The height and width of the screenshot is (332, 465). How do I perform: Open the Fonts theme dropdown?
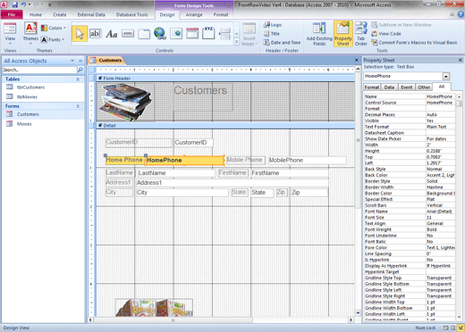(x=53, y=39)
